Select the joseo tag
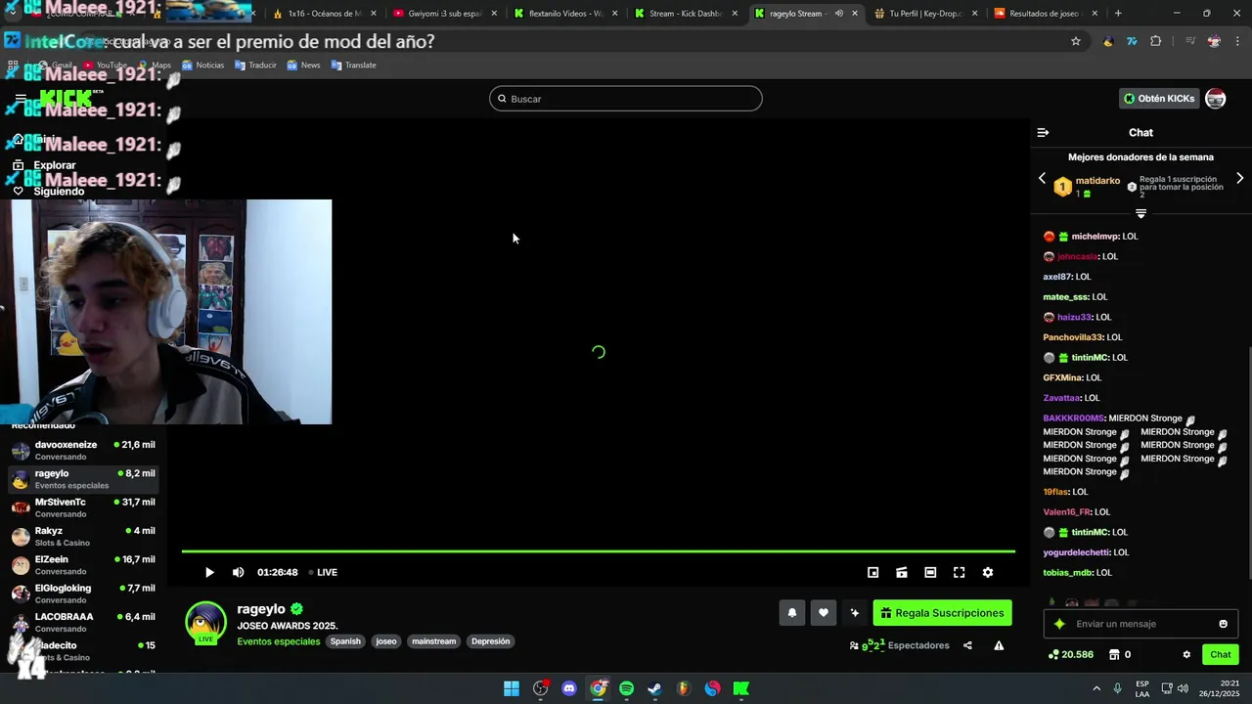 (386, 641)
